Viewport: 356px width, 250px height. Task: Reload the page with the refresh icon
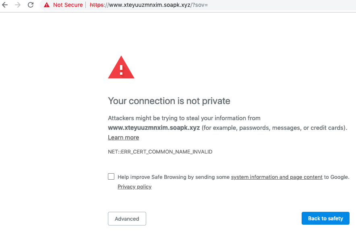coord(31,5)
